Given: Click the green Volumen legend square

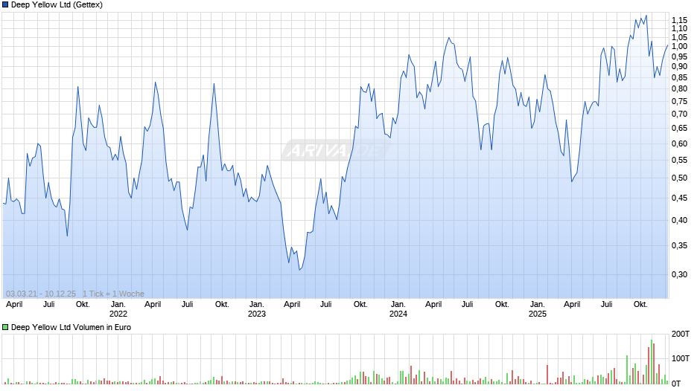Looking at the screenshot, I should [5, 327].
